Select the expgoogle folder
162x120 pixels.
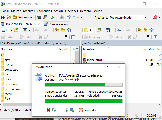pos(12,84)
